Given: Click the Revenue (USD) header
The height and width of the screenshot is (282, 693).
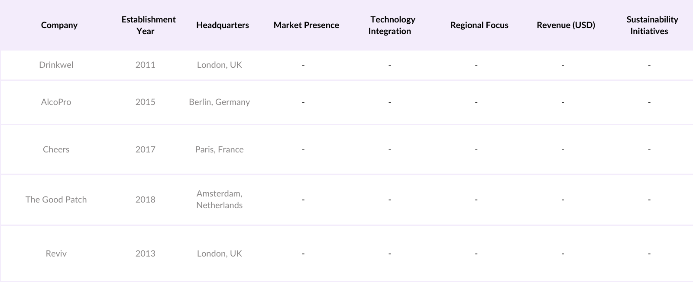Looking at the screenshot, I should coord(566,25).
